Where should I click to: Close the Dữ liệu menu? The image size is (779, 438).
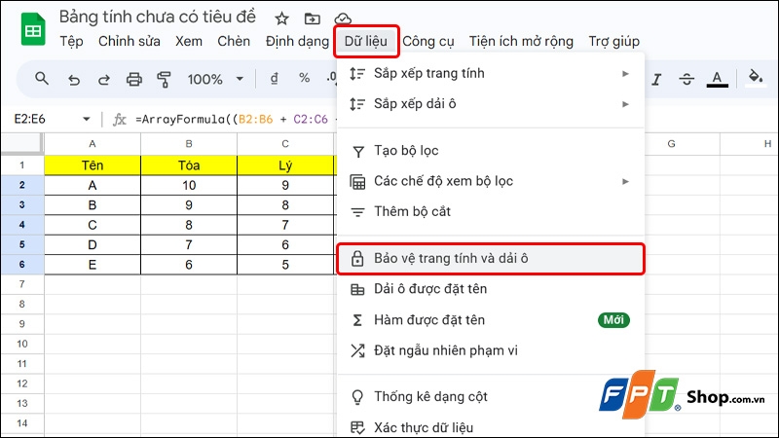click(366, 41)
